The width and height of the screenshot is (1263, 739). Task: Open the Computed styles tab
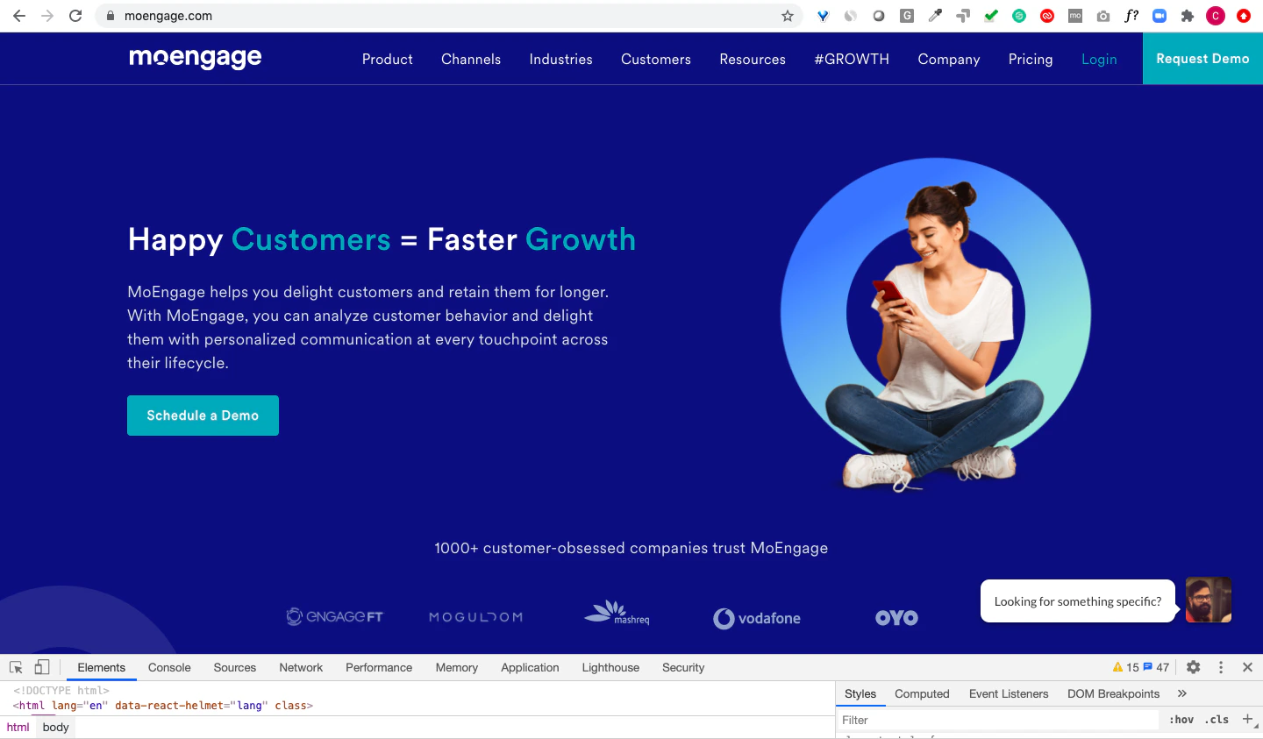pos(922,693)
